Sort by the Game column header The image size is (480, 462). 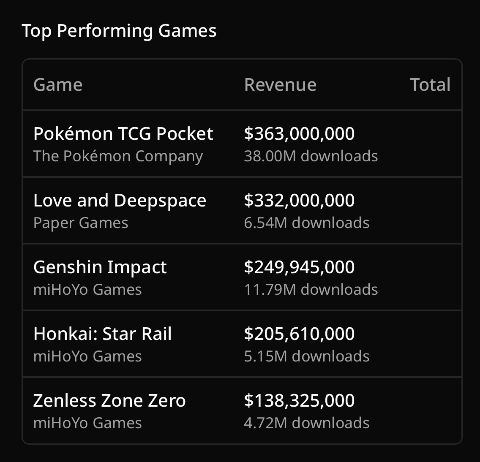(x=58, y=85)
